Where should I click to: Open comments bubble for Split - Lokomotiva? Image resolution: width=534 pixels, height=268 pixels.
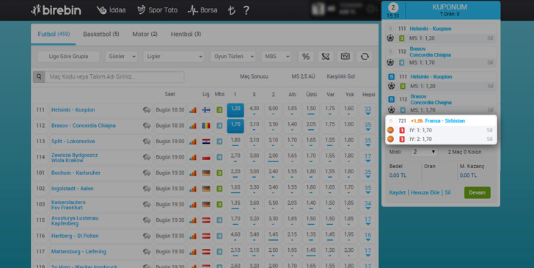coord(147,142)
